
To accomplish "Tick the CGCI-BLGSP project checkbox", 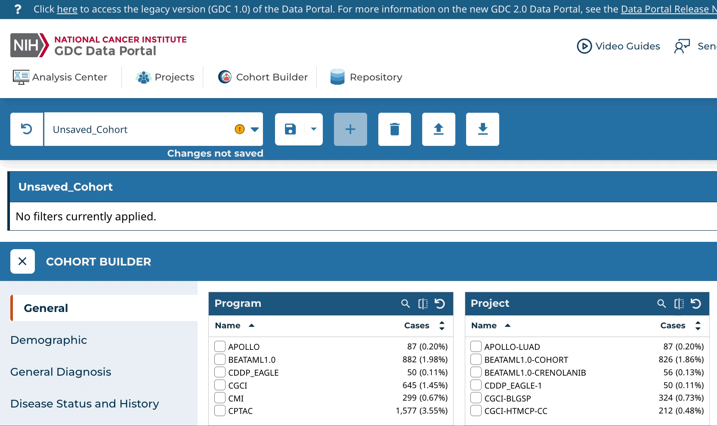I will 476,398.
